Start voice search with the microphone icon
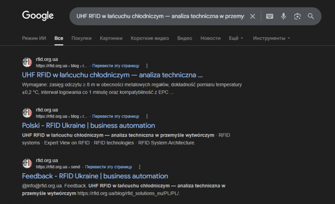 [x=284, y=17]
